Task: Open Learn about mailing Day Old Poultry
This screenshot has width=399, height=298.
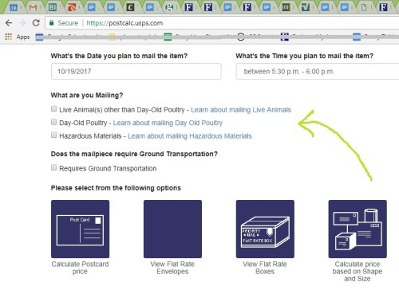Action: (168, 123)
